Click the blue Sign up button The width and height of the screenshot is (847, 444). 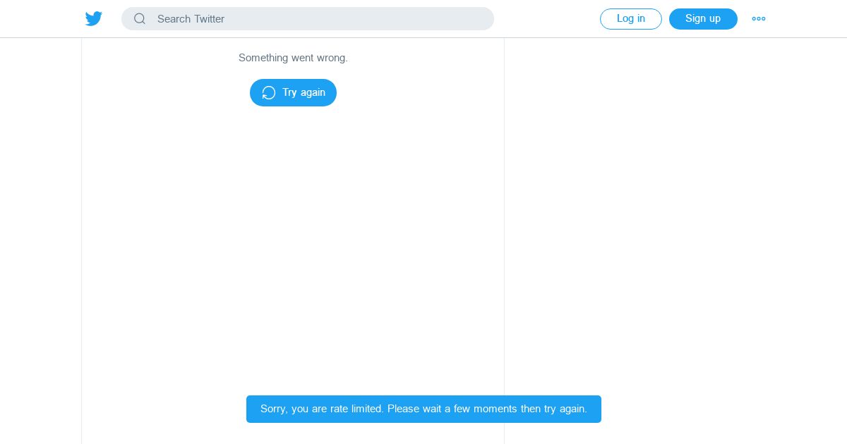(703, 19)
